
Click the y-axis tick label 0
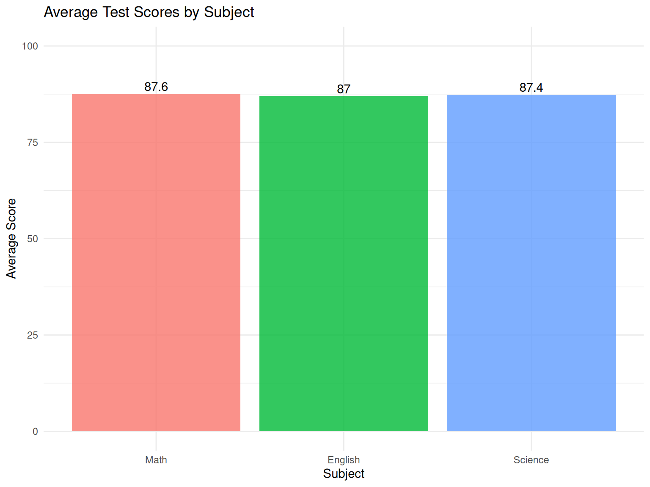pyautogui.click(x=35, y=432)
